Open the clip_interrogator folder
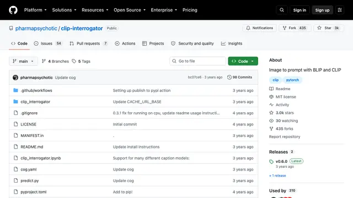 pos(35,102)
